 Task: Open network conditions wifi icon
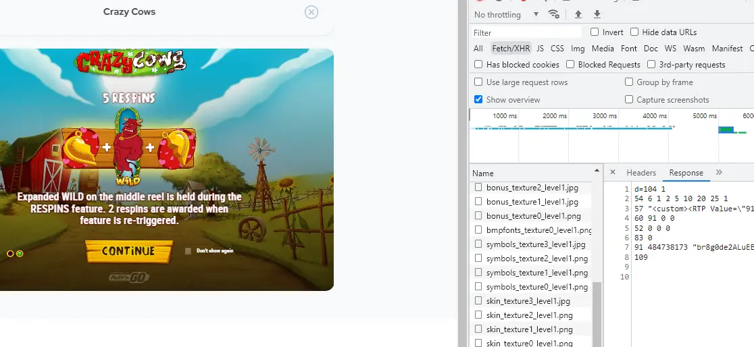click(554, 14)
